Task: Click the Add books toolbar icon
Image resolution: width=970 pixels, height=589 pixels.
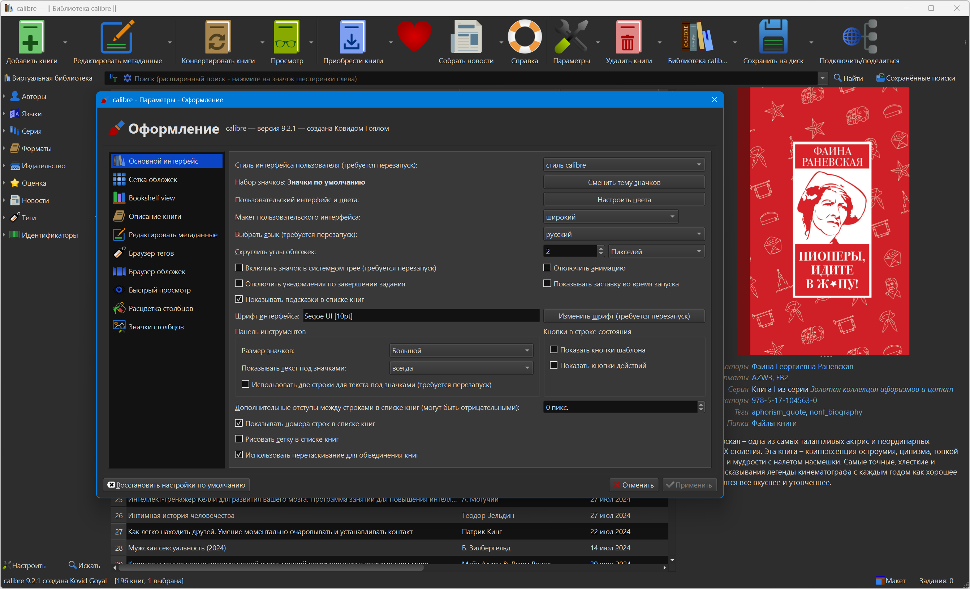Action: (x=31, y=37)
